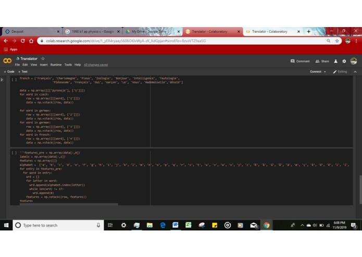Open a new browser tab
This screenshot has height=257, width=362.
pos(309,32)
